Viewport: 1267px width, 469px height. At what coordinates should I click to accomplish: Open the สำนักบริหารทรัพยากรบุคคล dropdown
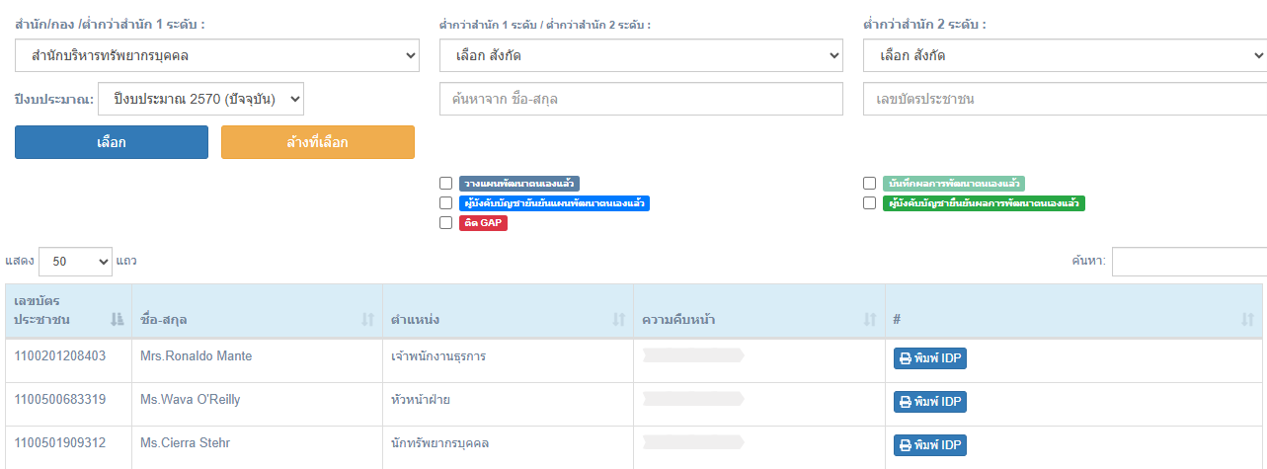[217, 55]
